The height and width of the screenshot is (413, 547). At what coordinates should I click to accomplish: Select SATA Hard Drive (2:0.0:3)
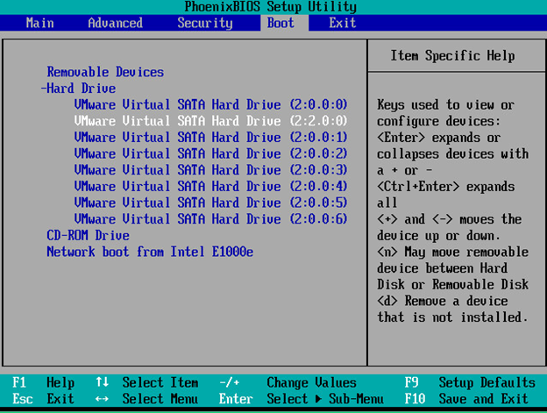(210, 170)
